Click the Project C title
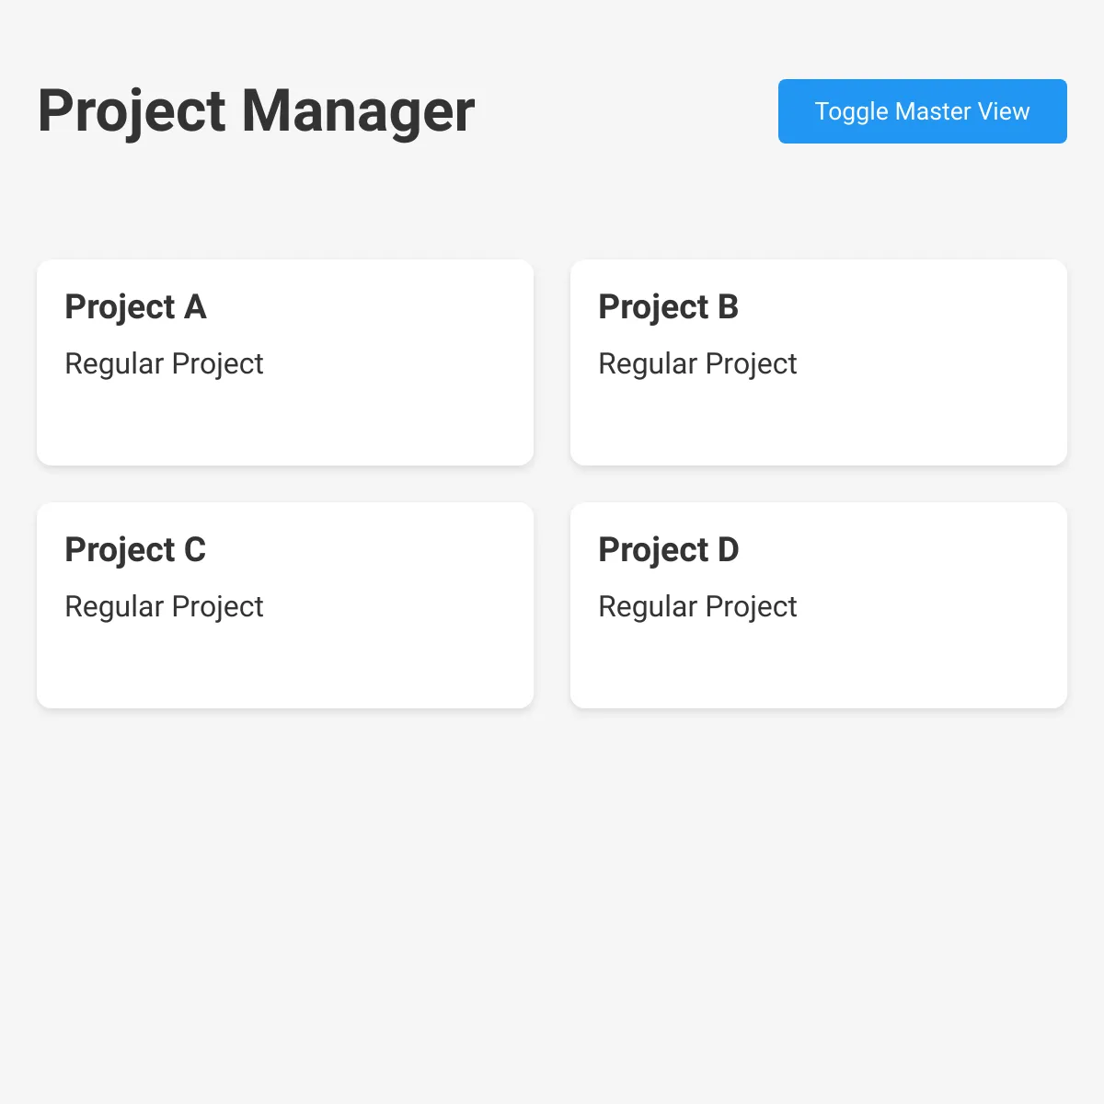The width and height of the screenshot is (1104, 1104). [x=134, y=550]
